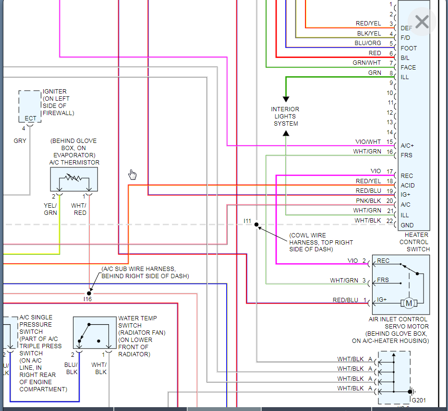
Task: Click the cowl wire harness note text
Action: click(321, 242)
